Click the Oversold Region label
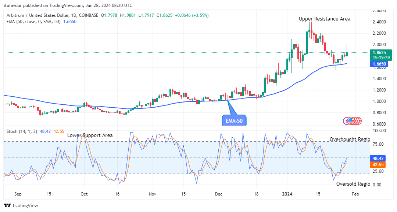The width and height of the screenshot is (397, 212). 352,184
